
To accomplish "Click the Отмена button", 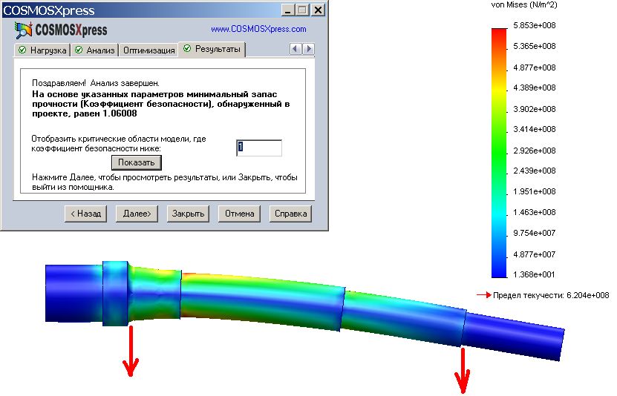I will coord(239,214).
